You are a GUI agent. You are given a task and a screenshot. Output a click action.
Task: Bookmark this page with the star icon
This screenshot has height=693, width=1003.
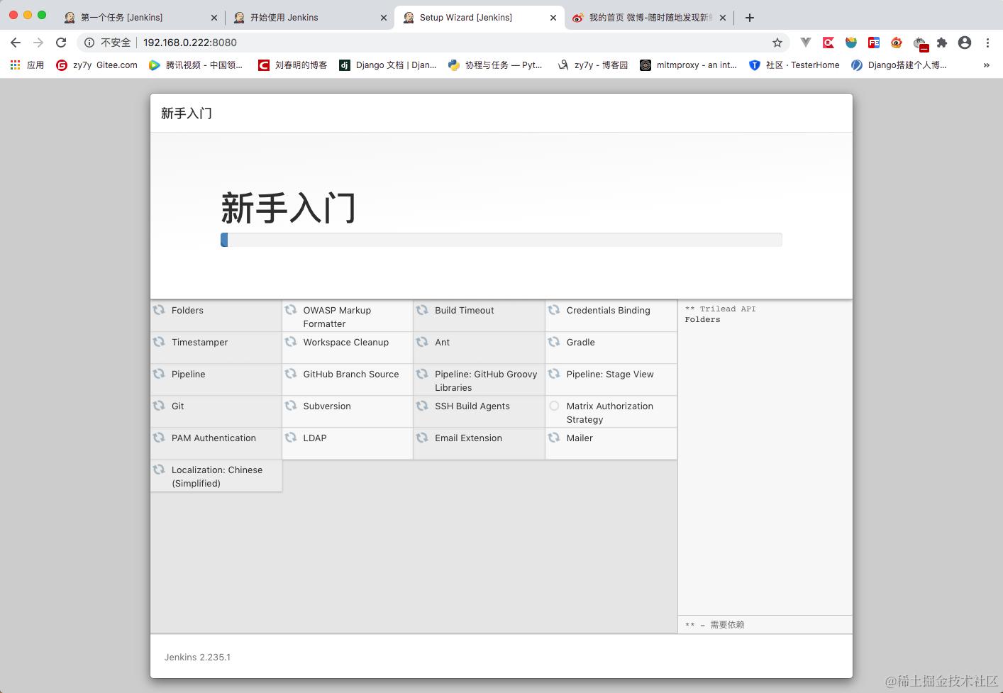(777, 43)
